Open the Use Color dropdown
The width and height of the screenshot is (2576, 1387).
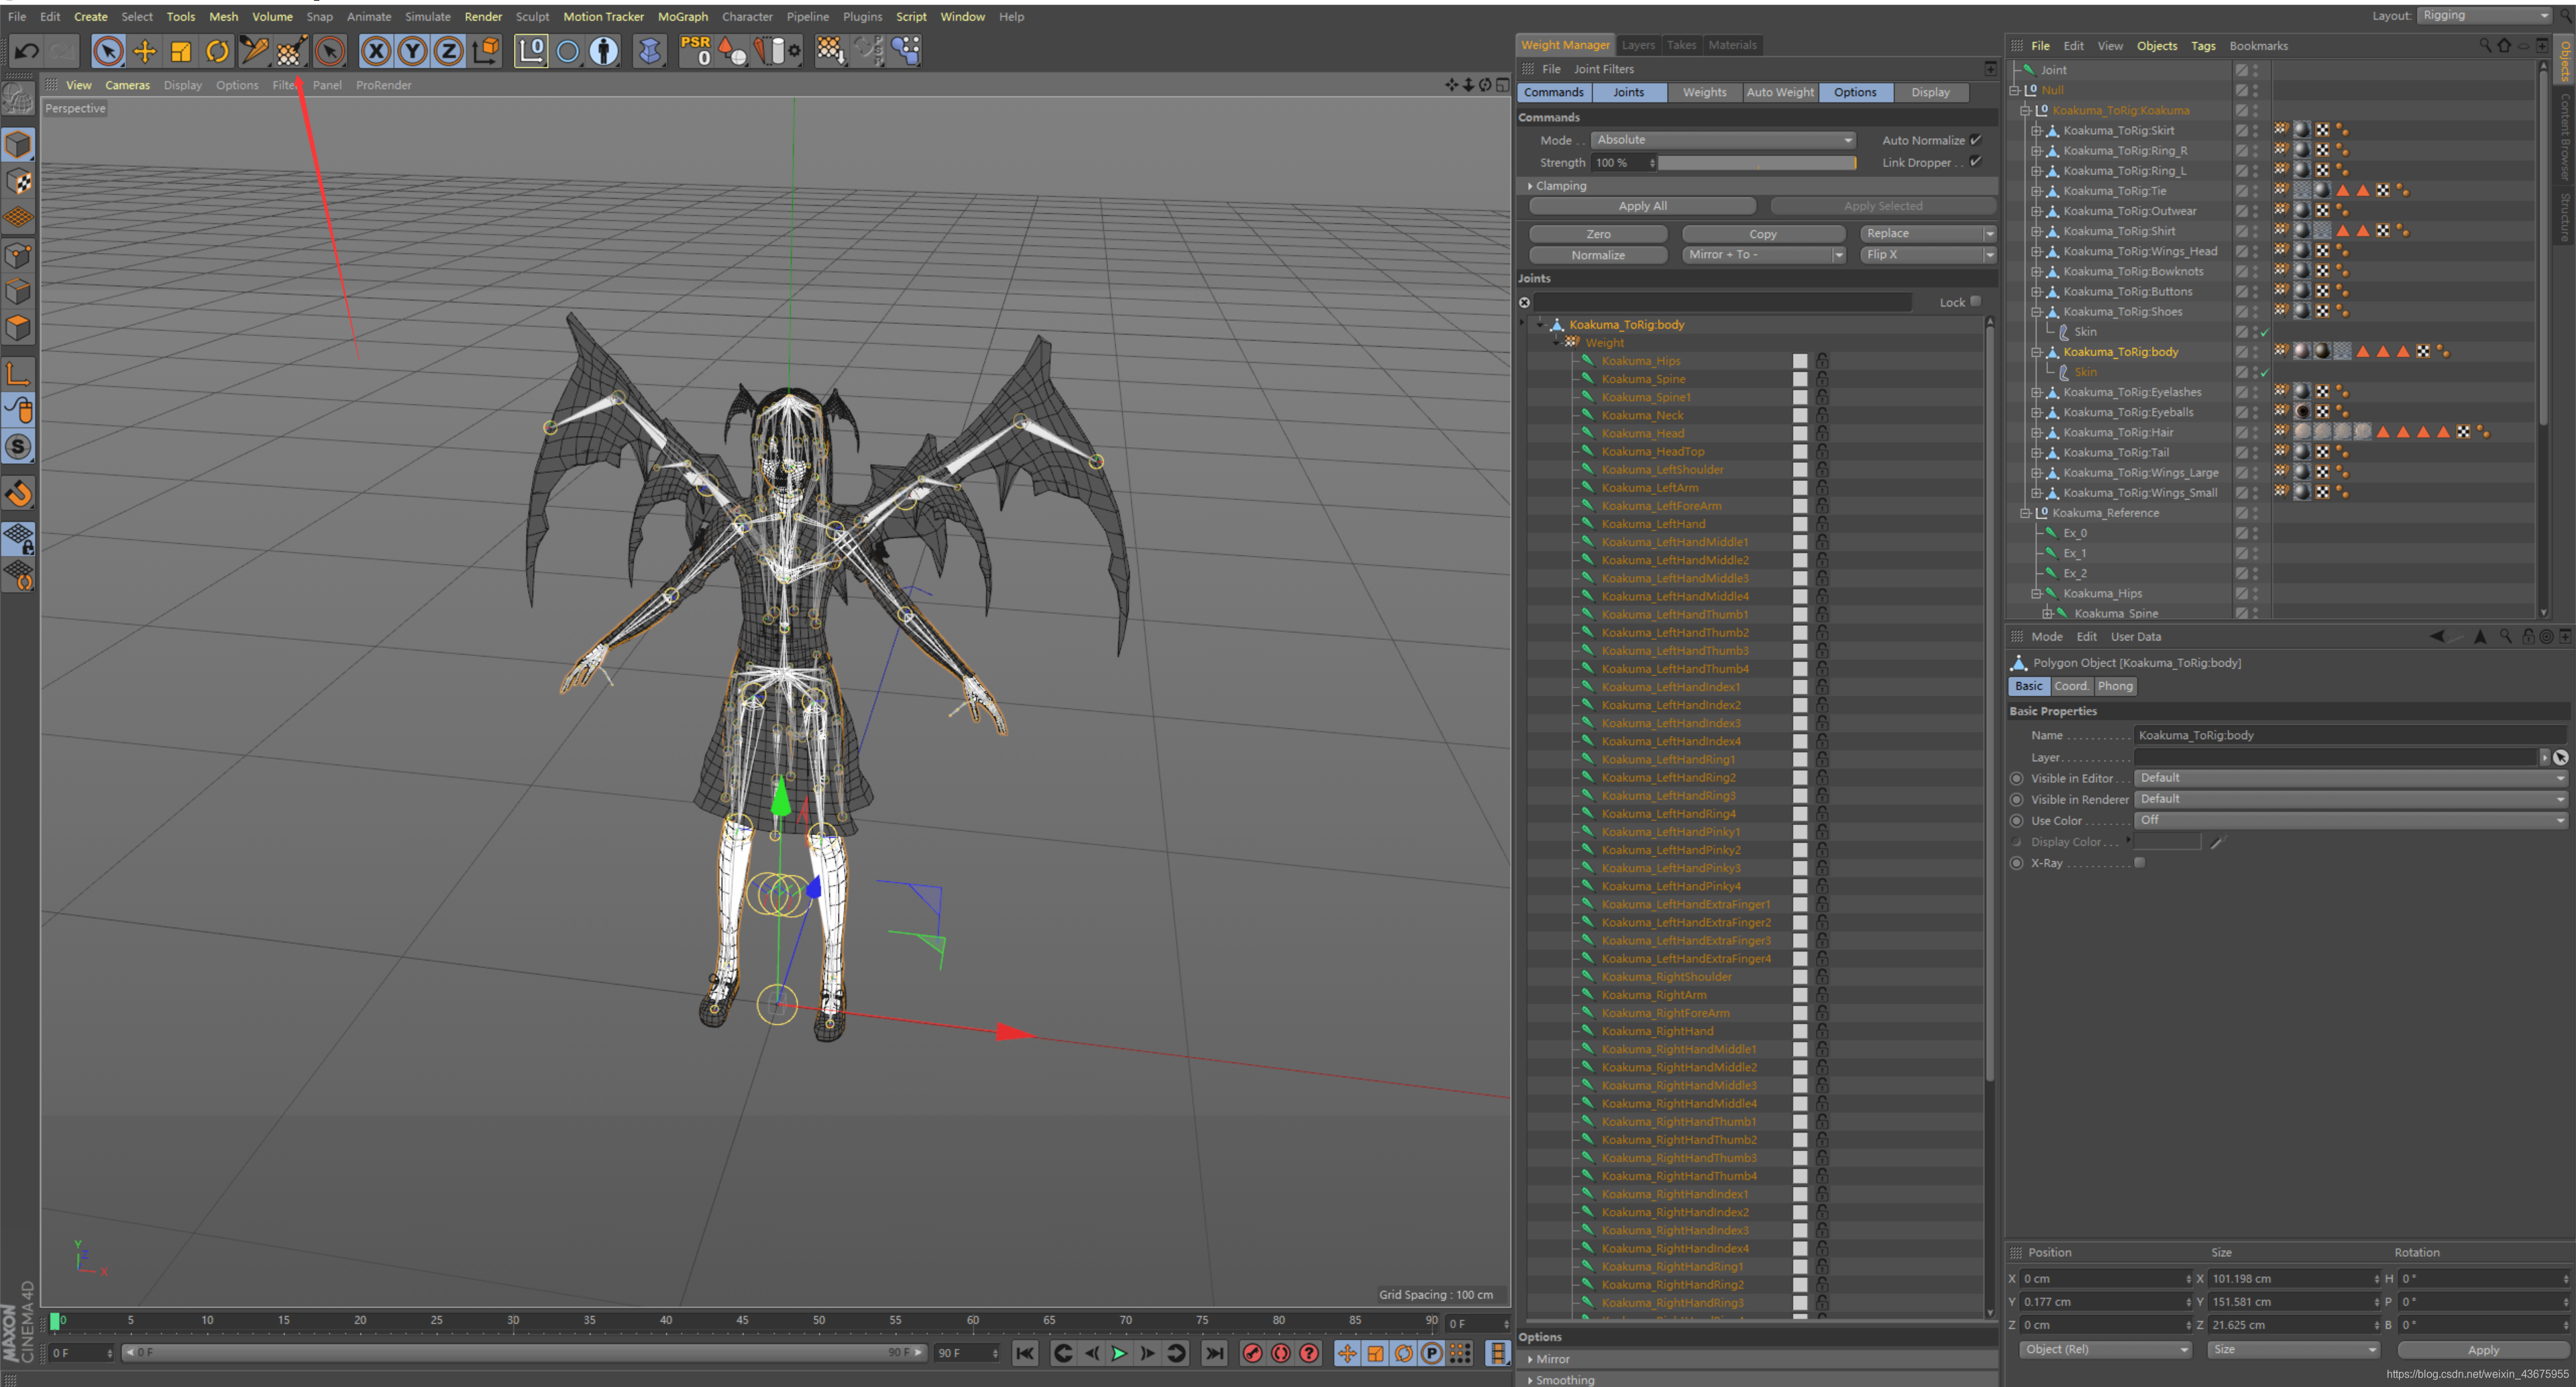pos(2351,820)
